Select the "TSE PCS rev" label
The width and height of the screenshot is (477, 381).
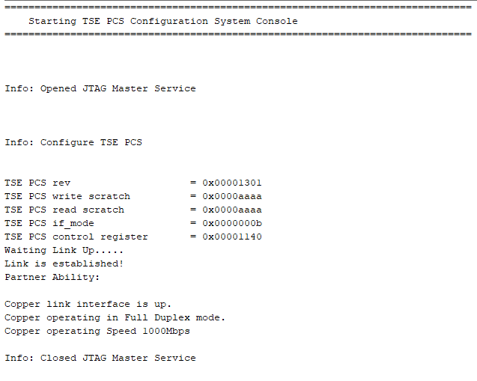[37, 183]
